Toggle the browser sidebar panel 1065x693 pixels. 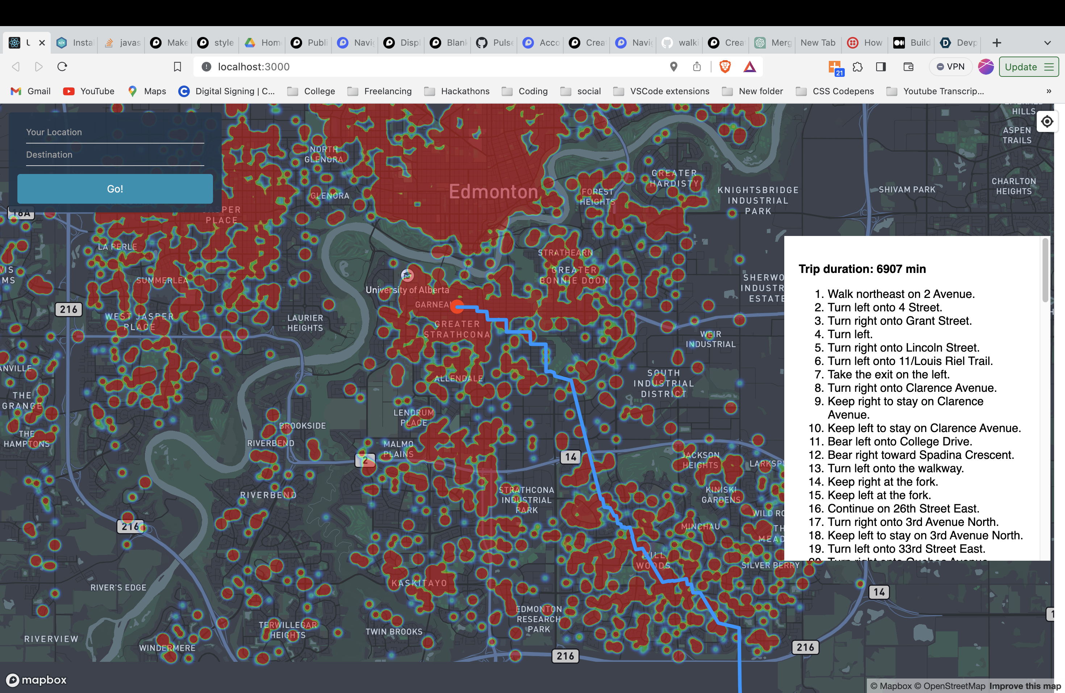(881, 67)
